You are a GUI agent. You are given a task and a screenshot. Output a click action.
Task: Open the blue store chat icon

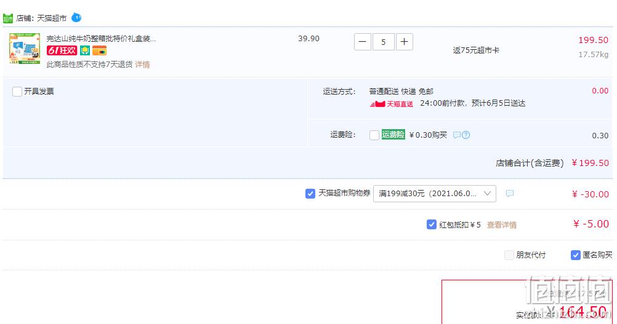76,18
